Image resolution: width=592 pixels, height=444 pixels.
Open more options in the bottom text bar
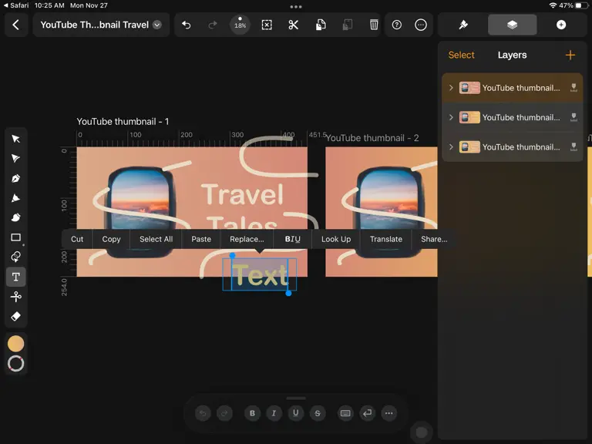pyautogui.click(x=388, y=413)
